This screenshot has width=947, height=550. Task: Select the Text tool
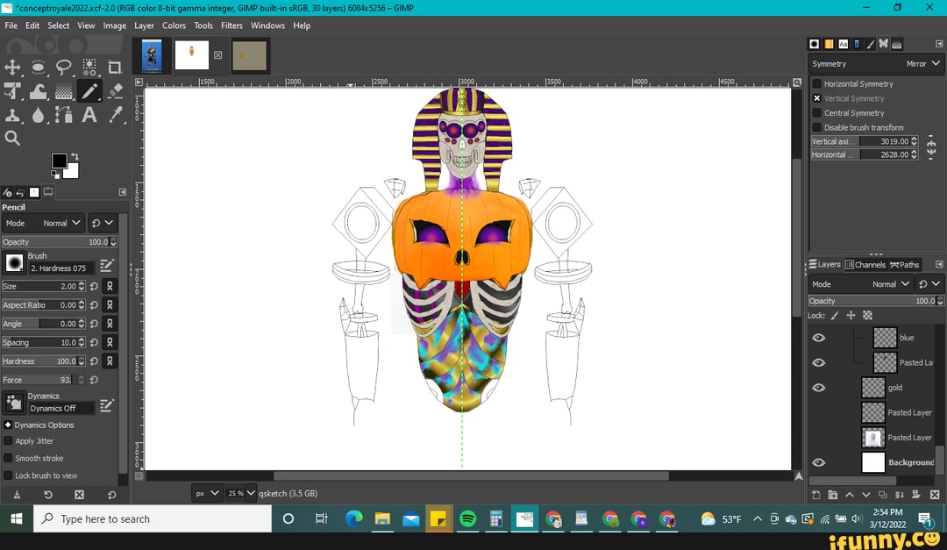[x=89, y=115]
